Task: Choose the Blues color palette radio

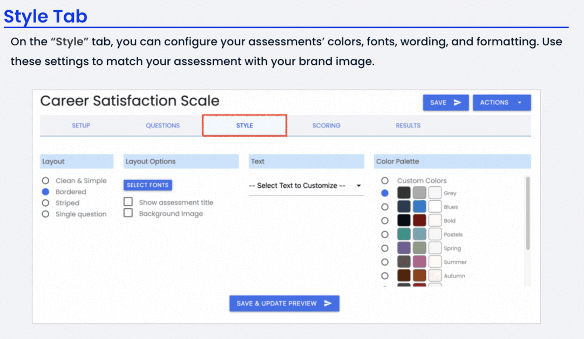Action: point(385,207)
